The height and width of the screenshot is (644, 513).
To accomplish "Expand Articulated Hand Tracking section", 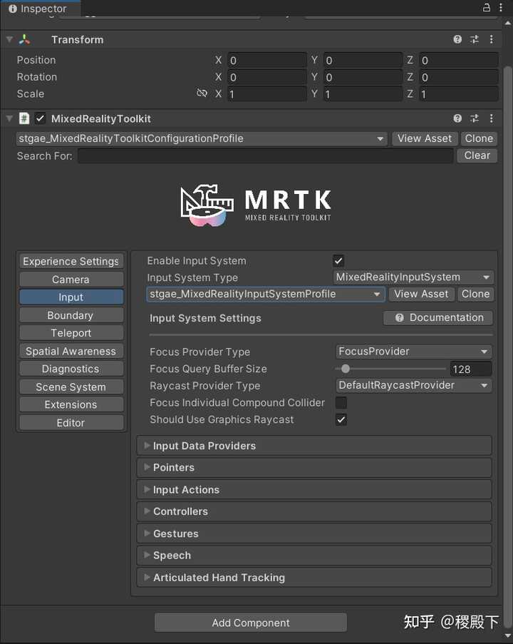I will (x=314, y=578).
